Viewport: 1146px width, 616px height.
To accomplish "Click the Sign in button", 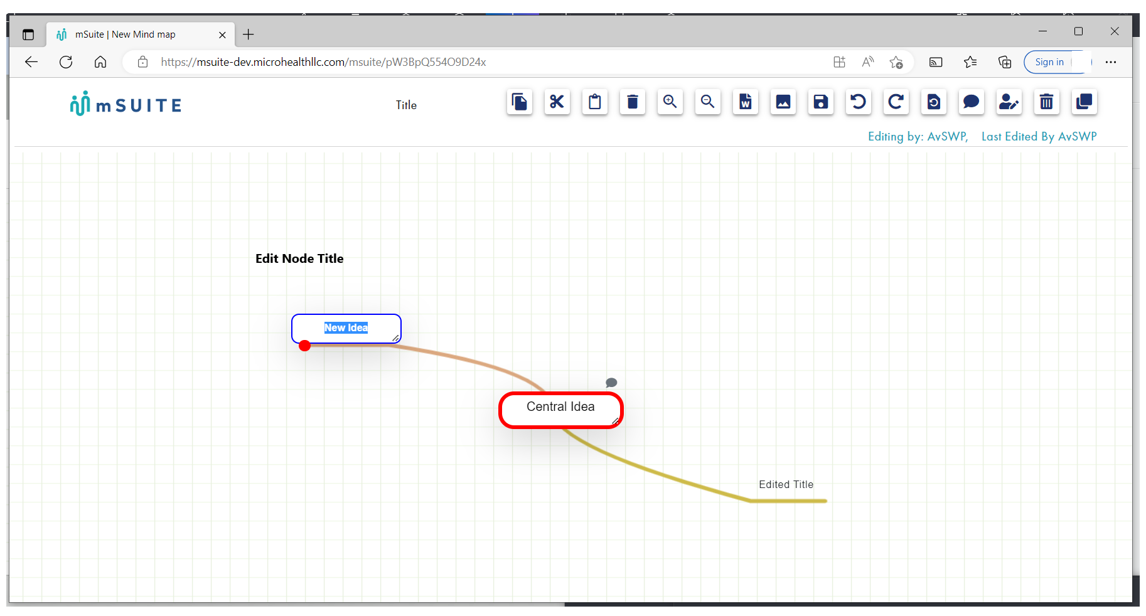I will pos(1050,62).
